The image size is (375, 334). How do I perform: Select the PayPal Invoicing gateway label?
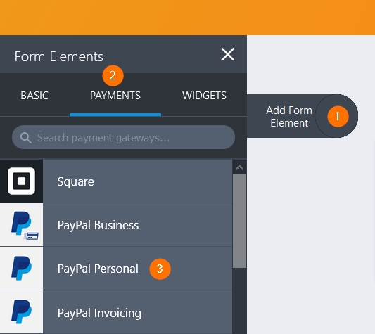point(99,313)
